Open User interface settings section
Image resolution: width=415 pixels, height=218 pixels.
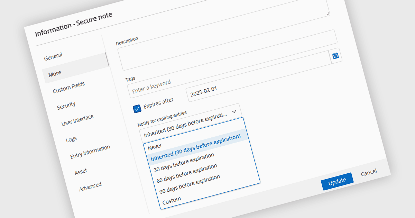click(77, 120)
